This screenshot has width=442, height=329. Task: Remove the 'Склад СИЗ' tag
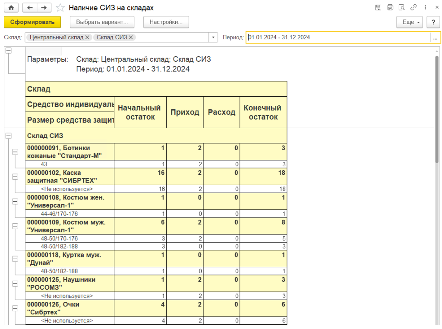point(131,38)
